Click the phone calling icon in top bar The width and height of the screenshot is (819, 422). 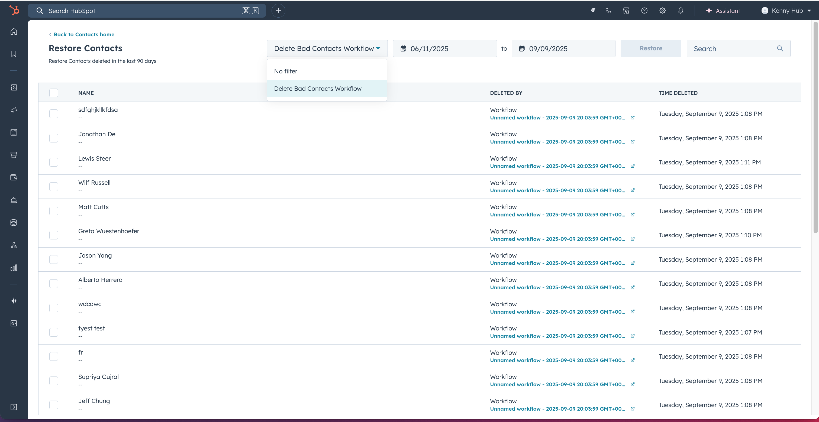608,11
